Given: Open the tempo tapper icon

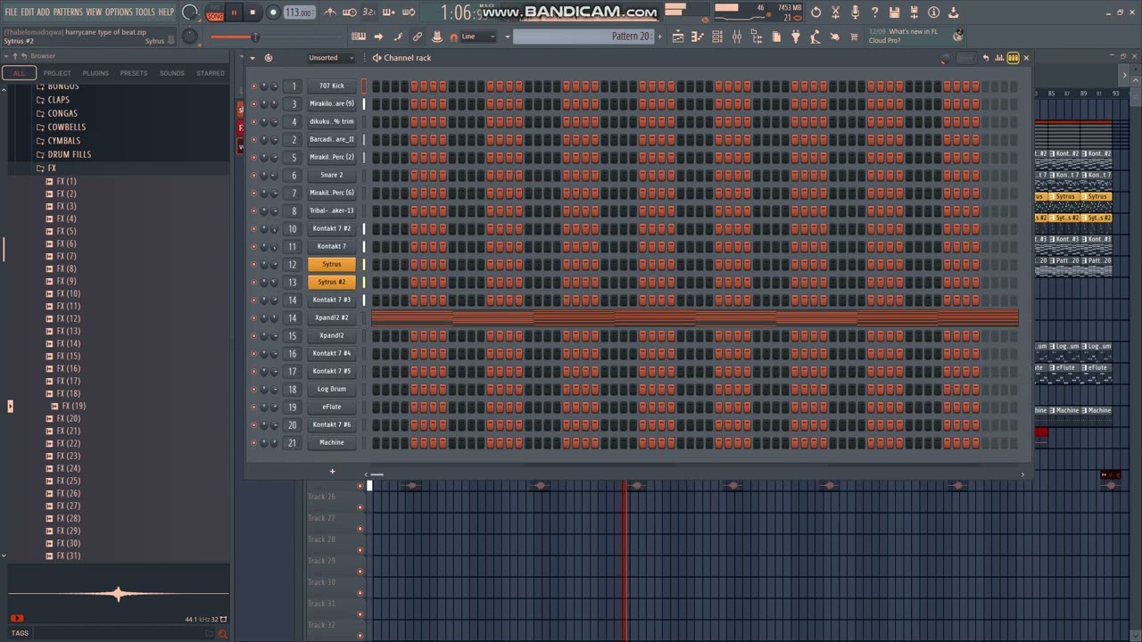Looking at the screenshot, I should tap(815, 37).
